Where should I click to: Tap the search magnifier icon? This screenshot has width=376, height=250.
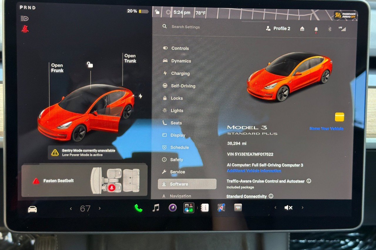164,26
